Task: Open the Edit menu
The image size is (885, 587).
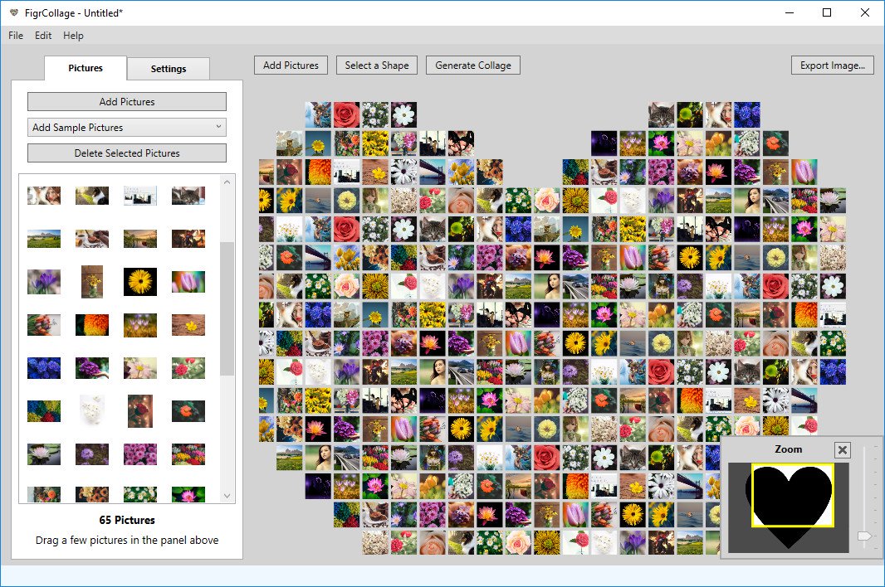Action: 42,36
